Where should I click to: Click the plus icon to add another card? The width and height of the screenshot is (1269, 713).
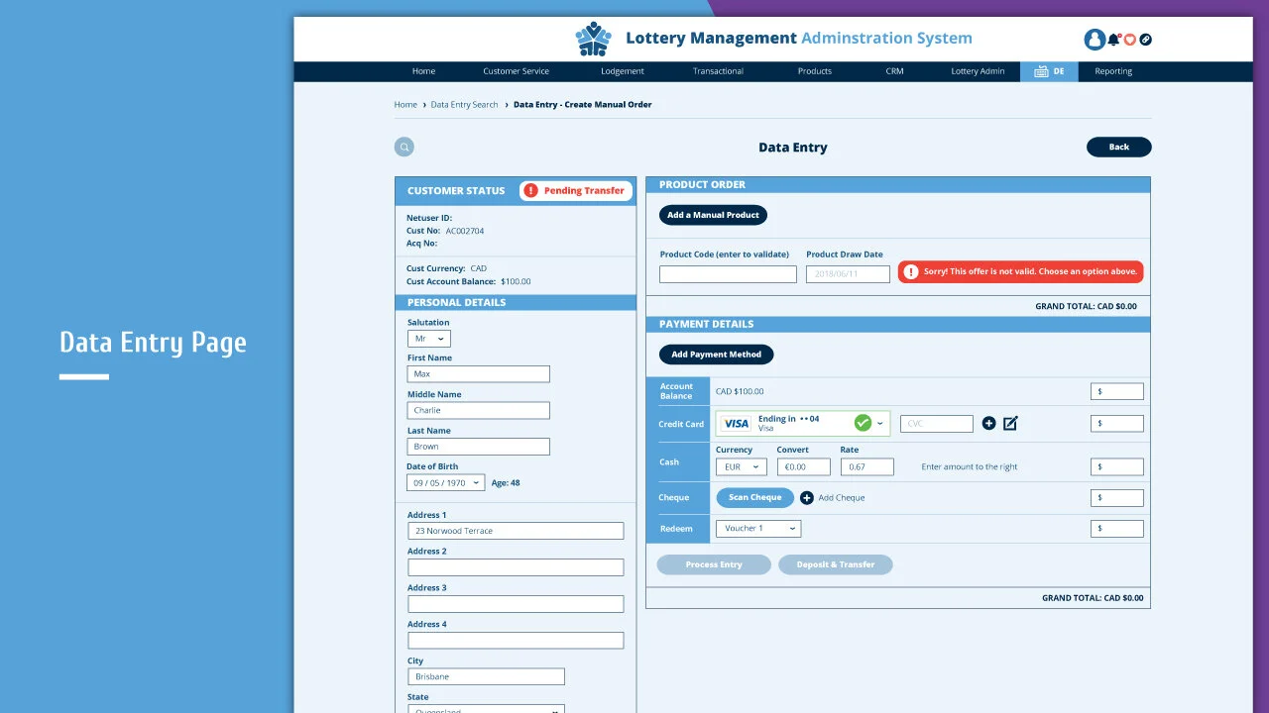[x=988, y=423]
